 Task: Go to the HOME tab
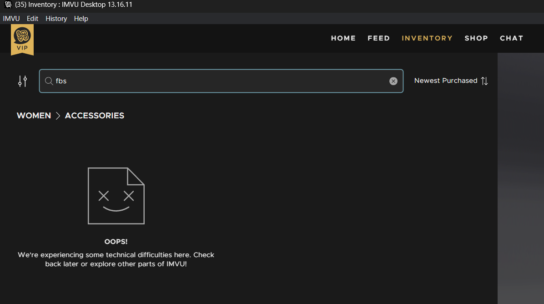[x=343, y=38]
